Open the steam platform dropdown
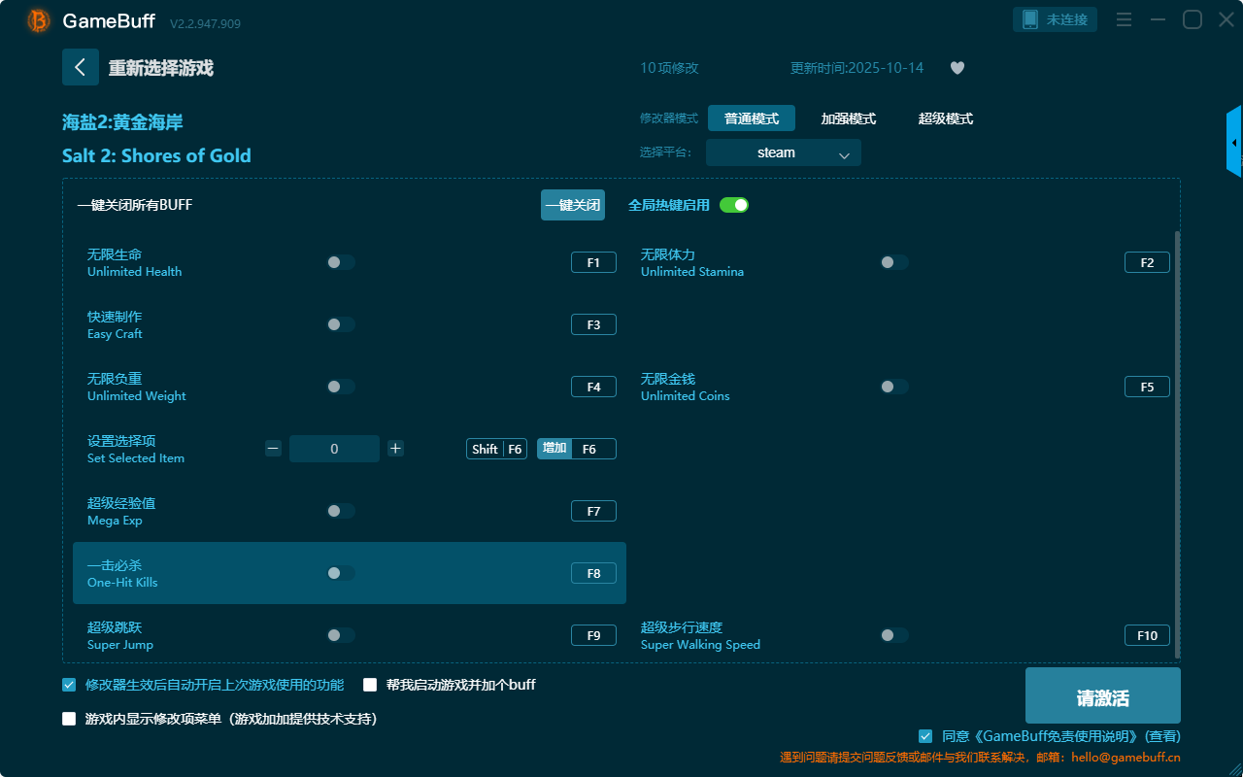1243x777 pixels. pyautogui.click(x=783, y=152)
